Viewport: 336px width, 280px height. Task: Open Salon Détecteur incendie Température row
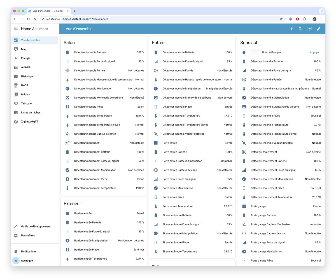[x=104, y=116]
